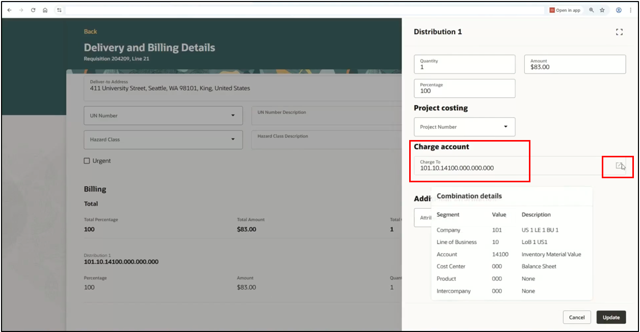Click the Open in app button
This screenshot has height=332, width=640.
point(565,10)
